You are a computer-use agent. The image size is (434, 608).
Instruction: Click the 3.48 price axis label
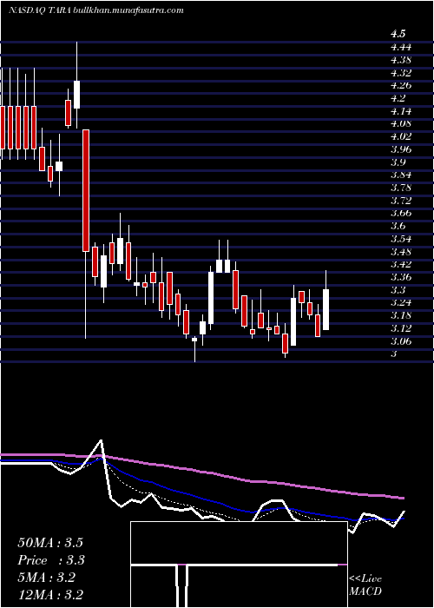pos(401,252)
